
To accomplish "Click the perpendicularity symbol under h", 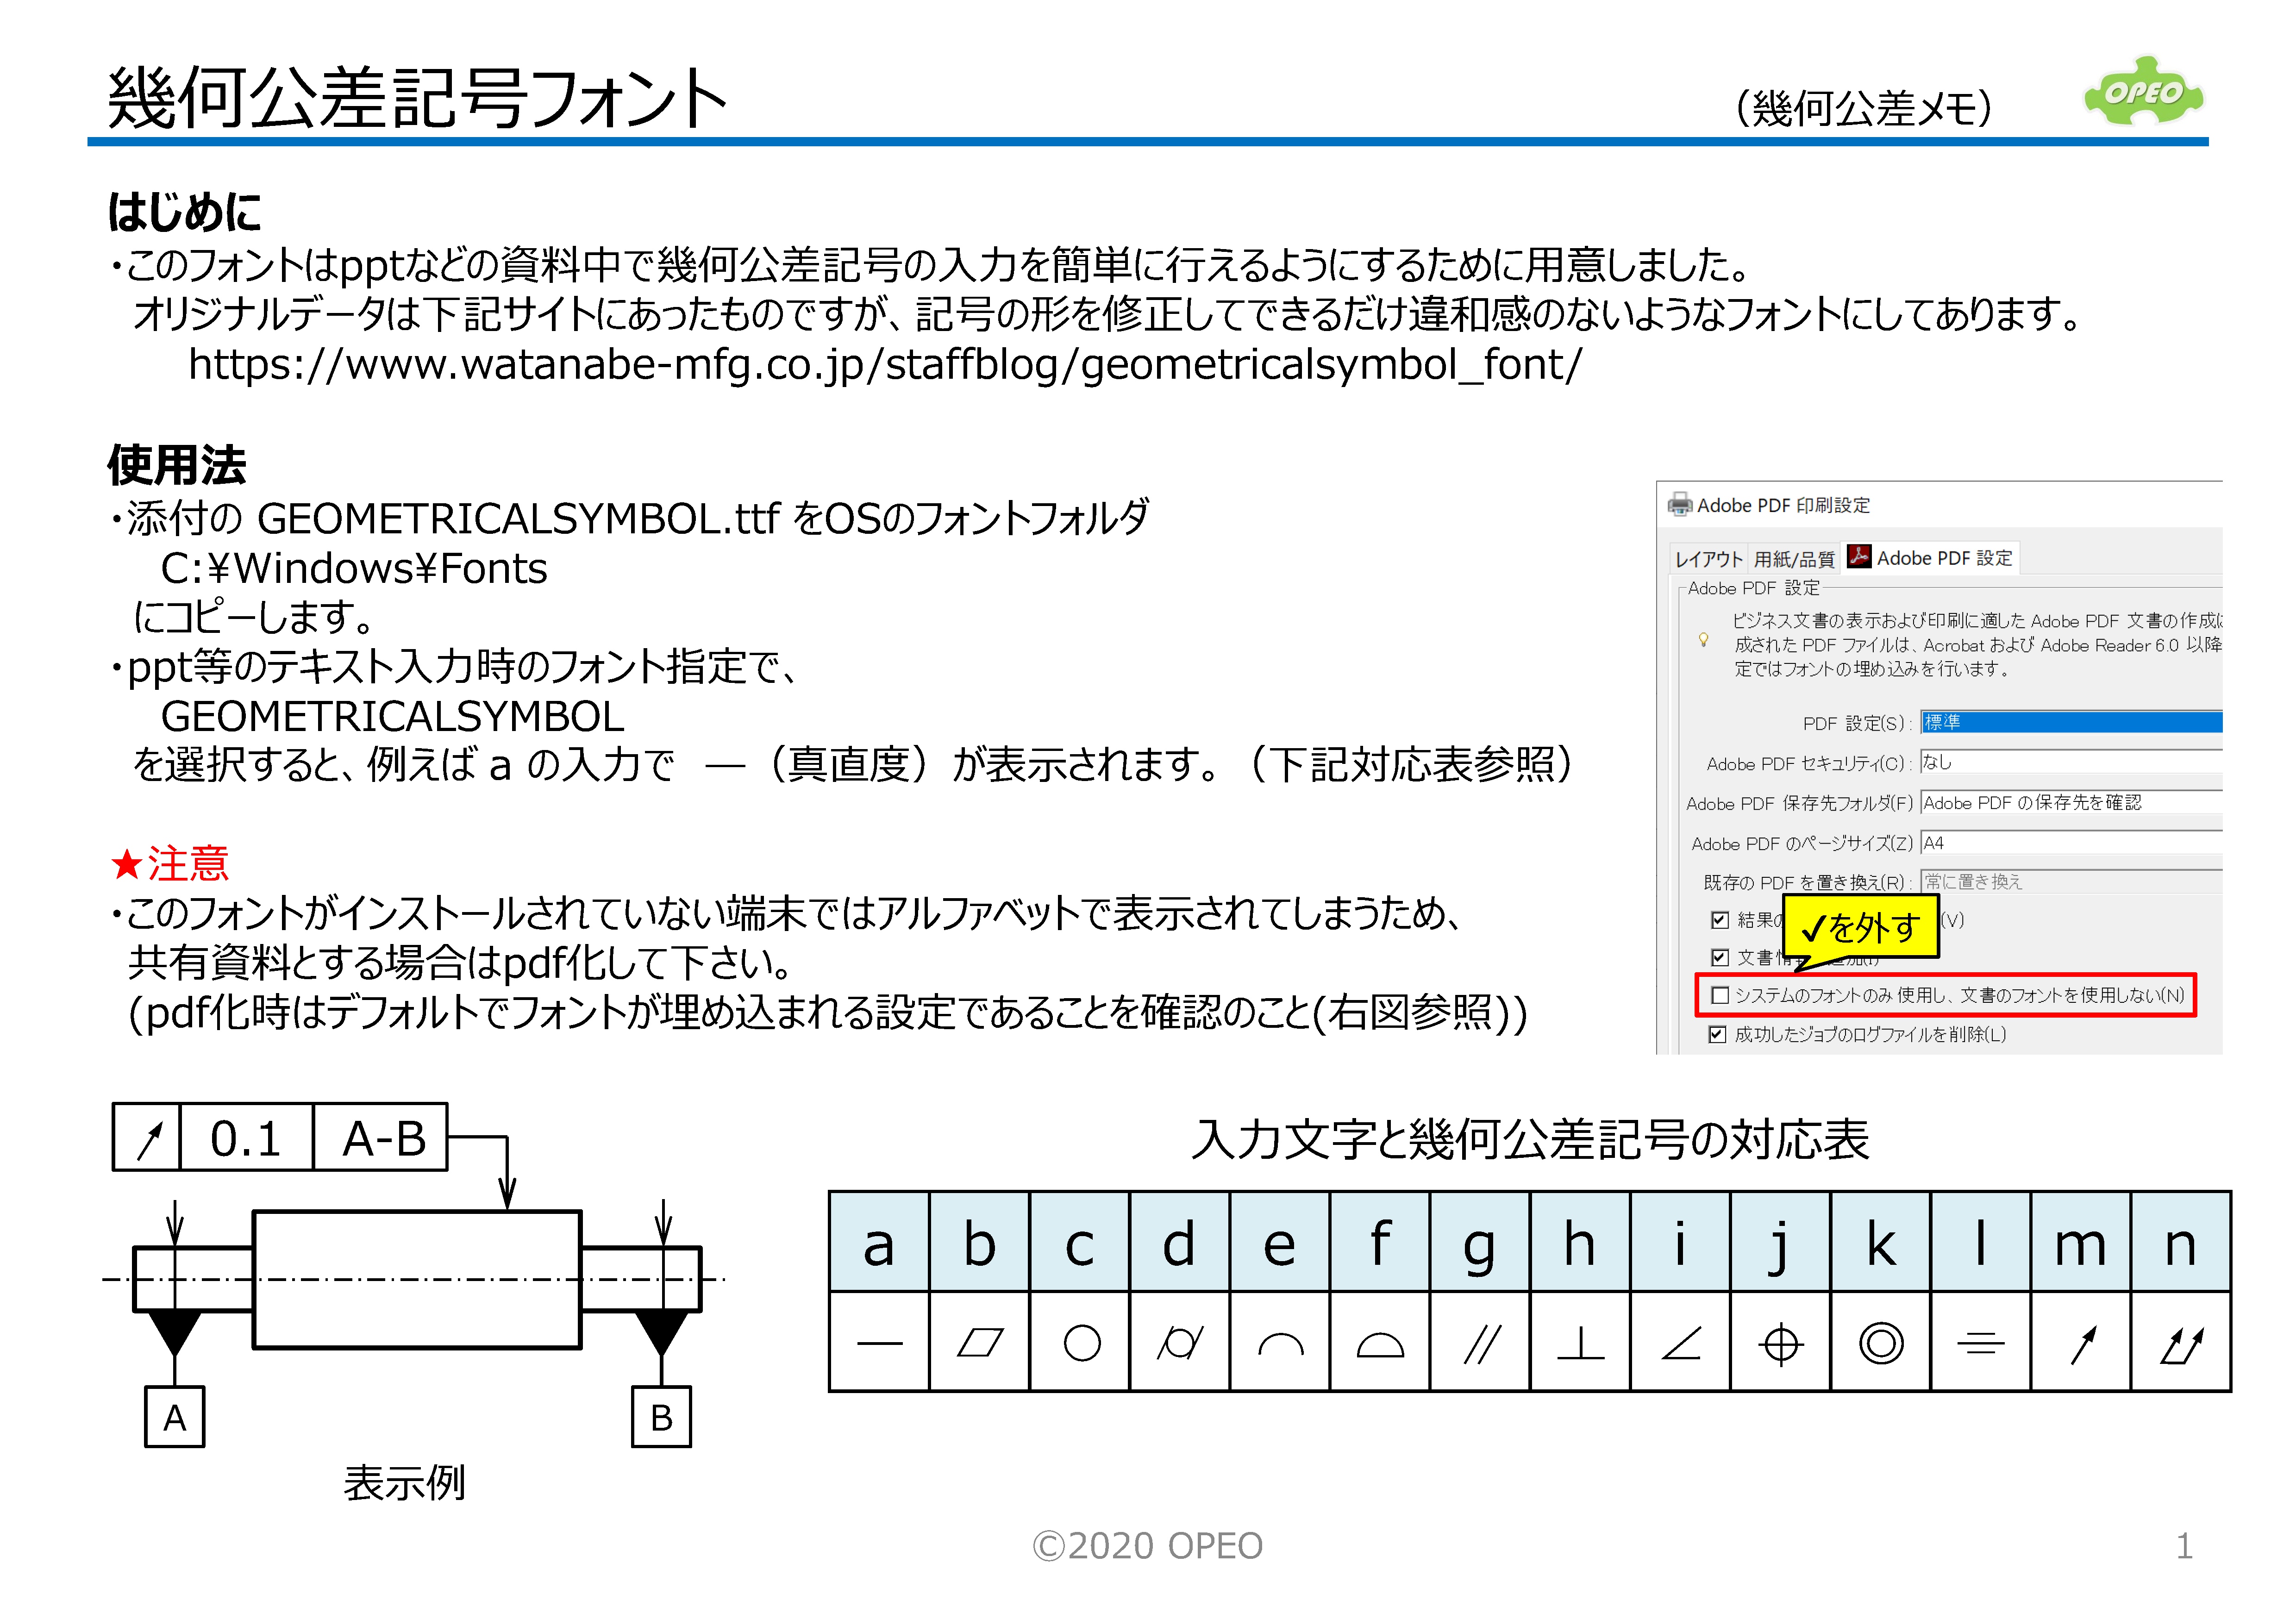I will pos(1581,1343).
